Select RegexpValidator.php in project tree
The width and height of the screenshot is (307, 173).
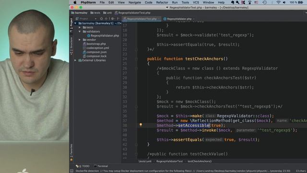pyautogui.click(x=103, y=36)
